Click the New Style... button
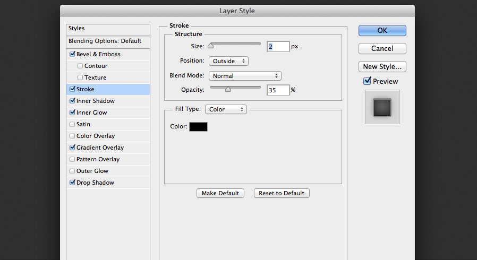This screenshot has width=477, height=260. pyautogui.click(x=382, y=66)
